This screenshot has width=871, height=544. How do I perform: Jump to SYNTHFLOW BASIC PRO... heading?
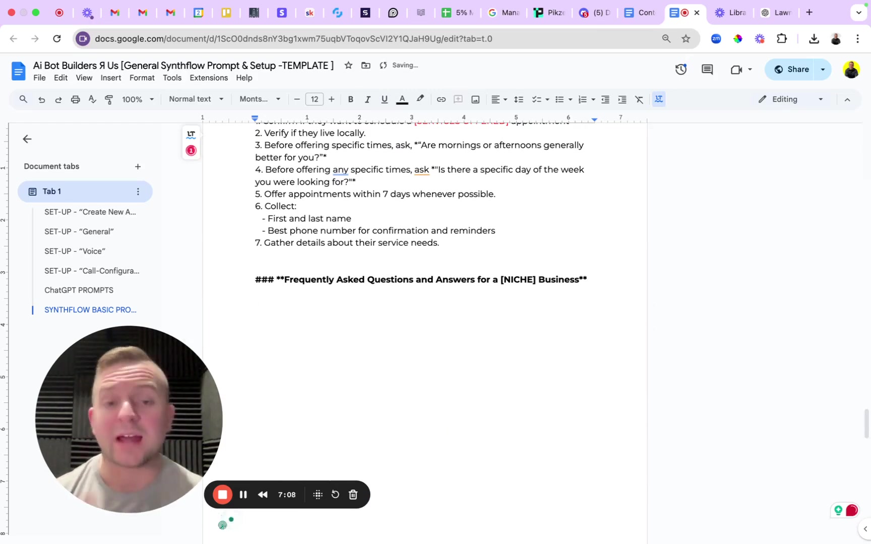pyautogui.click(x=90, y=310)
